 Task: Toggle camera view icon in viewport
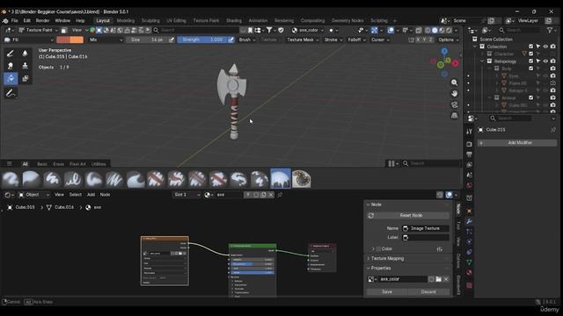coord(454,104)
